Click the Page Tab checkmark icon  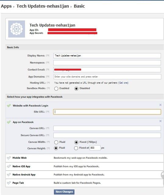coord(9,183)
